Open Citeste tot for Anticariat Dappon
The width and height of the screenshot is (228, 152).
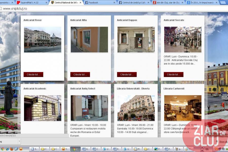click(x=127, y=74)
